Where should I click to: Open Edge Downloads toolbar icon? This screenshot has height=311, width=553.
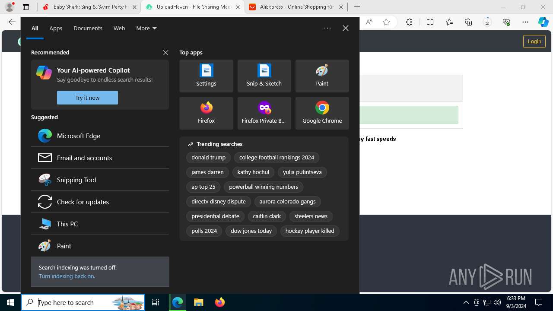point(487,22)
